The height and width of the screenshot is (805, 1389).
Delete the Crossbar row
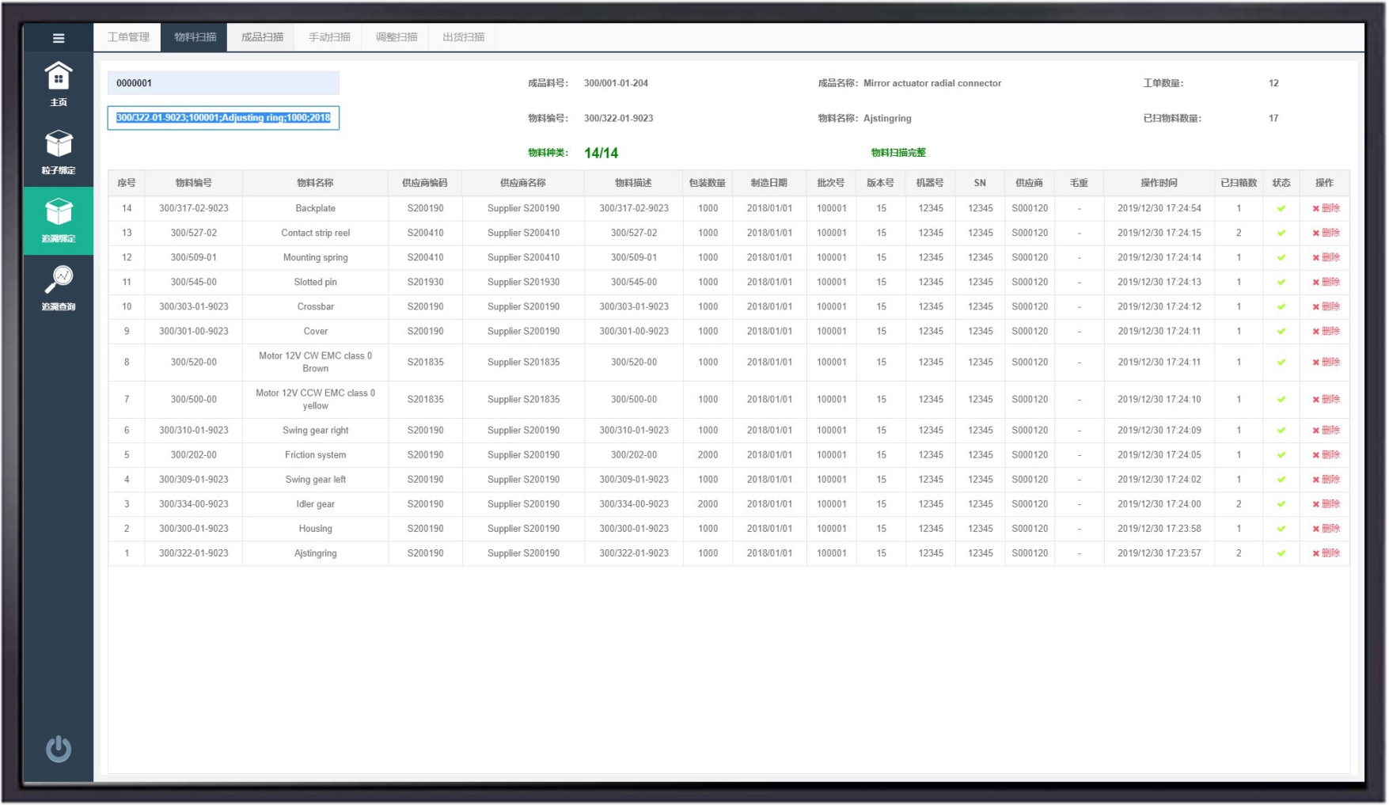pos(1326,306)
